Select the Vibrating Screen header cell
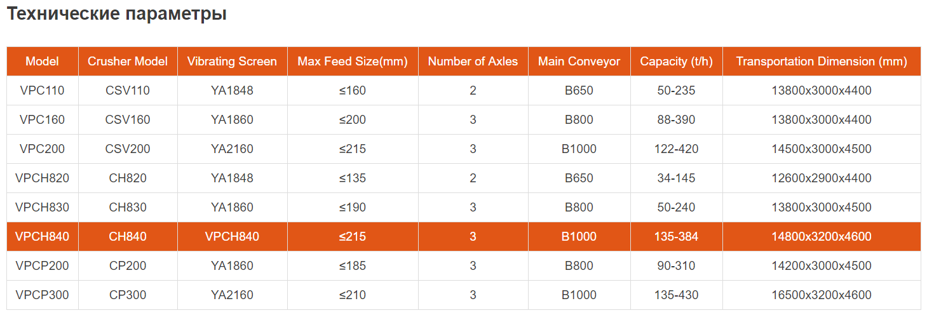Screen dimensions: 927x315 232,62
